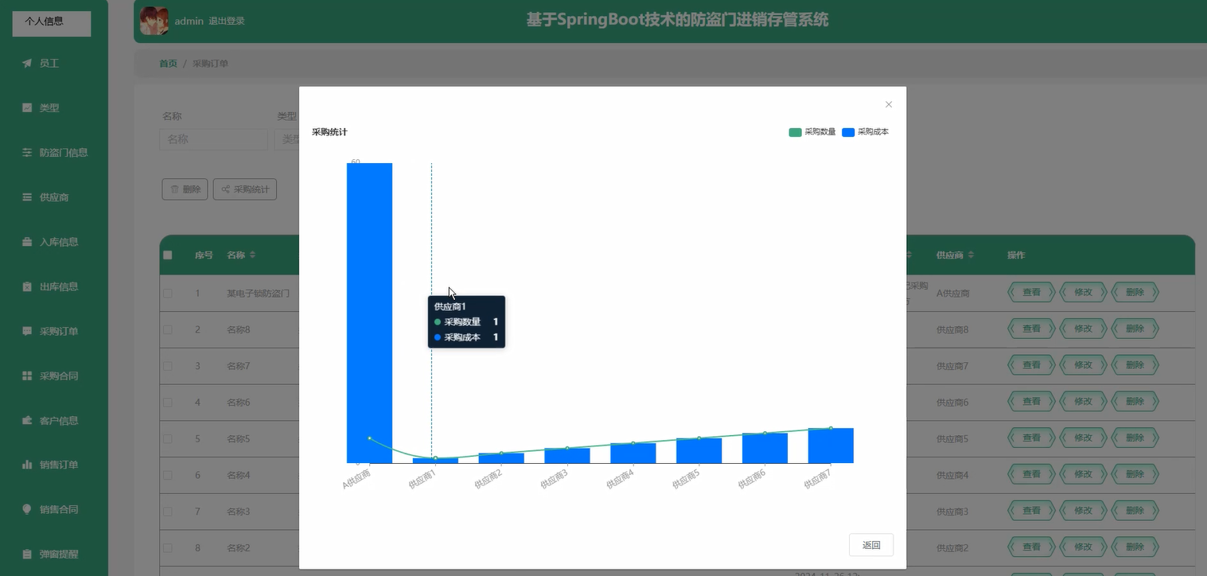Click the 供应商5 bar in chart
Viewport: 1207px width, 576px height.
(x=699, y=450)
